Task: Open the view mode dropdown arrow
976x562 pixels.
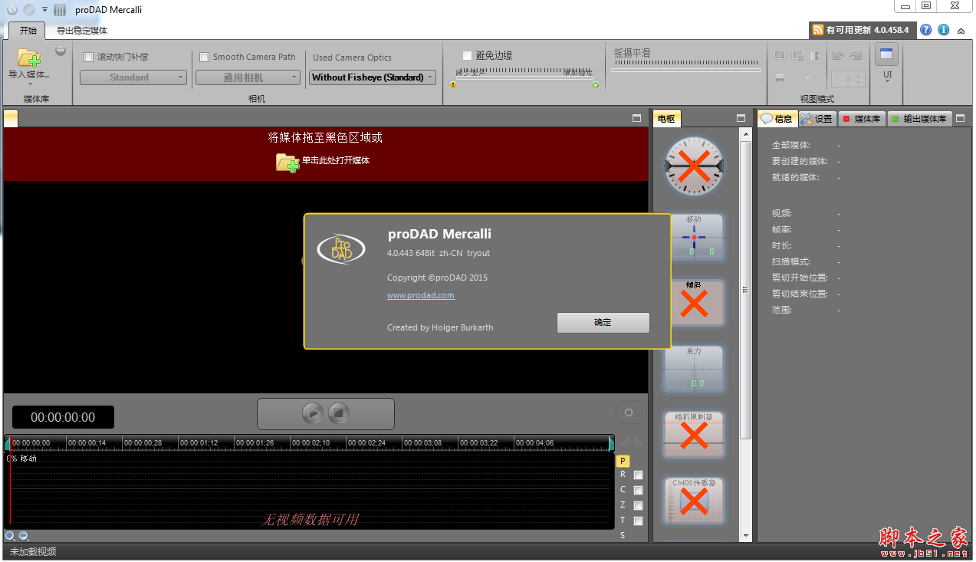Action: click(x=807, y=77)
